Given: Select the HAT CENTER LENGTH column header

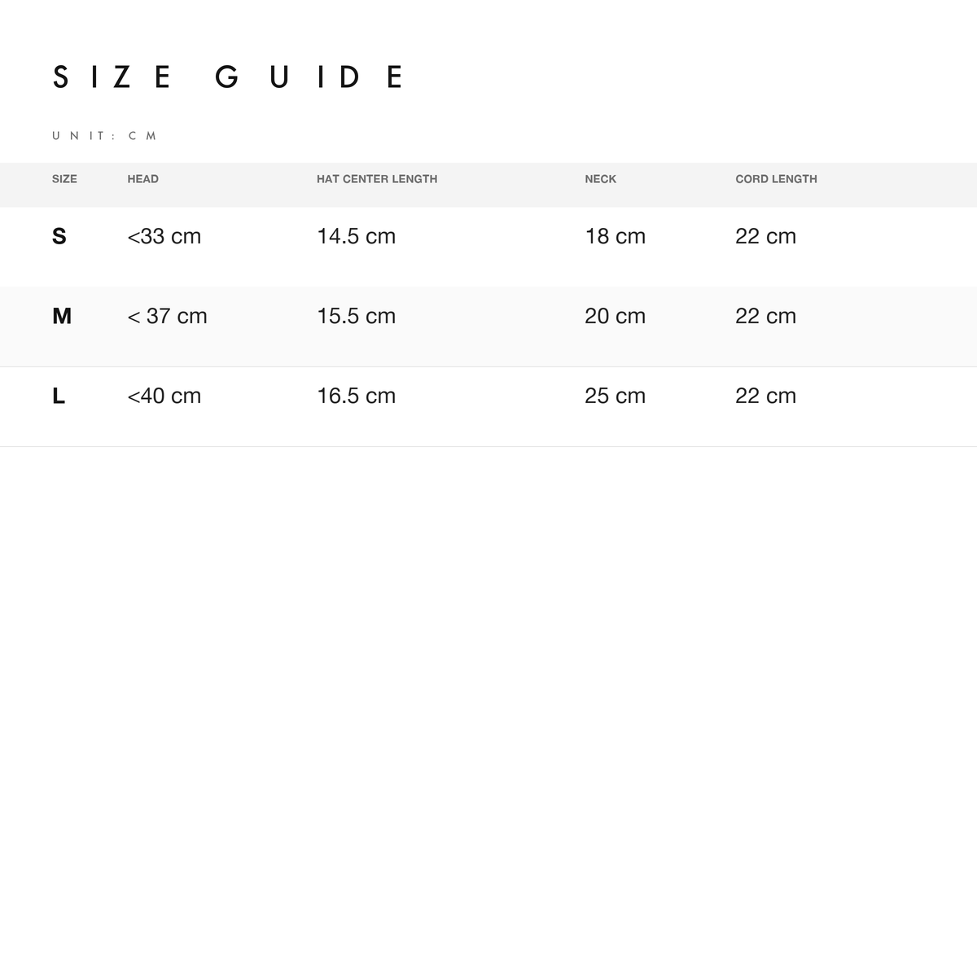Looking at the screenshot, I should (377, 179).
